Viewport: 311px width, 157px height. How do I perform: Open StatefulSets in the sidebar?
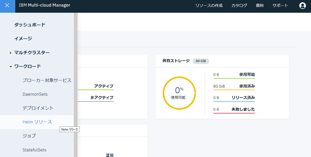35,150
